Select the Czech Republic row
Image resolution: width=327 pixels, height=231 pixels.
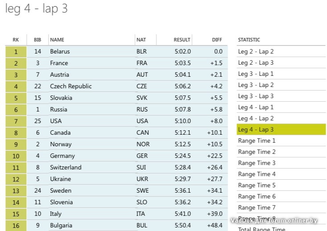point(71,87)
